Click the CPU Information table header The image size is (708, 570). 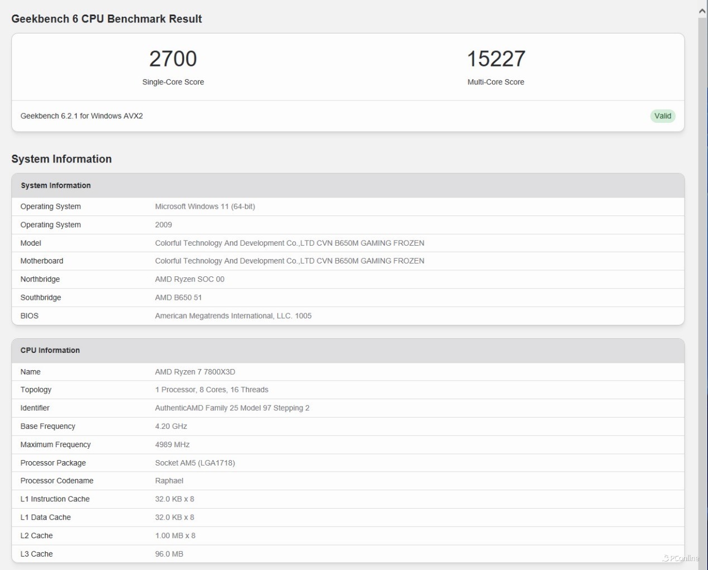point(348,351)
